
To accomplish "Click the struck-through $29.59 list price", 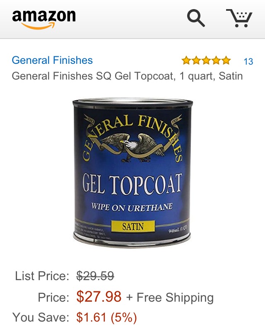I will click(x=95, y=276).
